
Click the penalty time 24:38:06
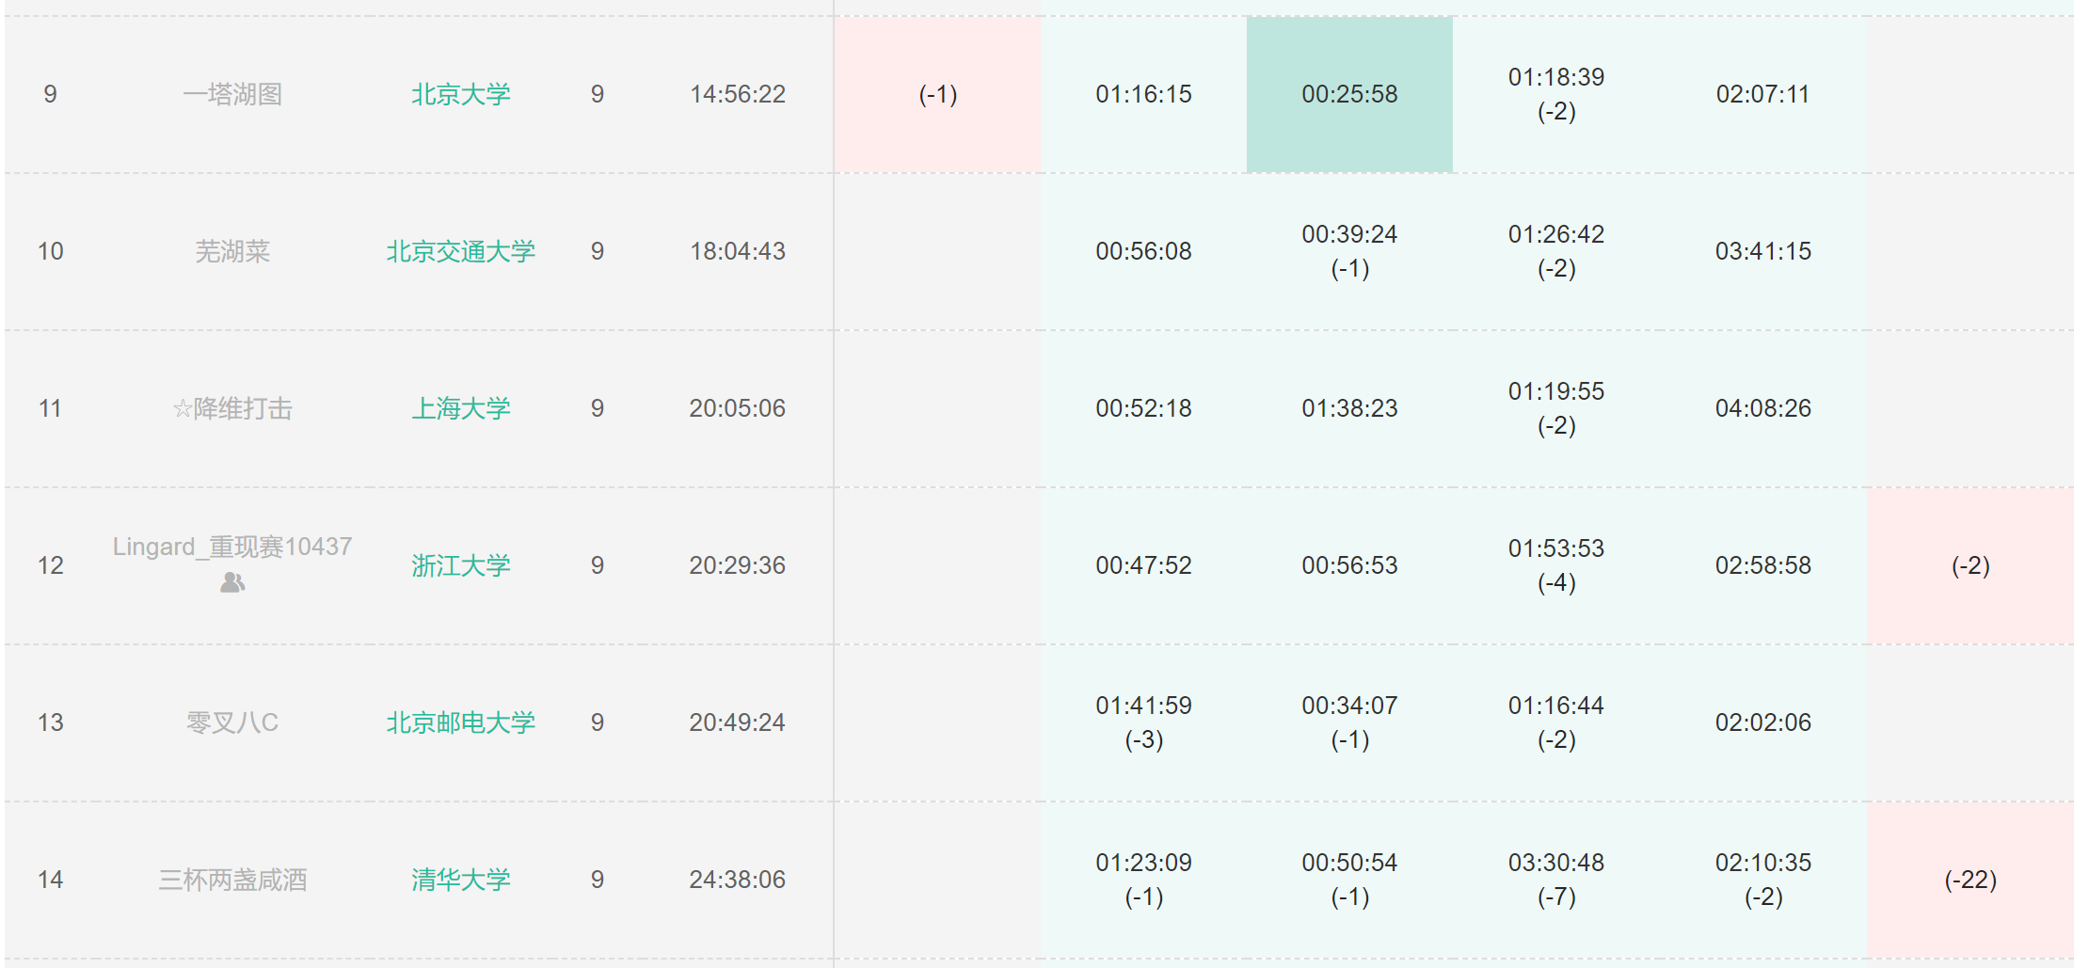[x=737, y=880]
